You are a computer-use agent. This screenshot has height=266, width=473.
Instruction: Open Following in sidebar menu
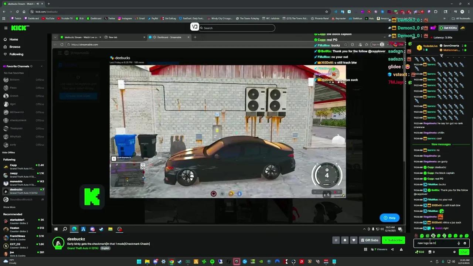[x=16, y=54]
